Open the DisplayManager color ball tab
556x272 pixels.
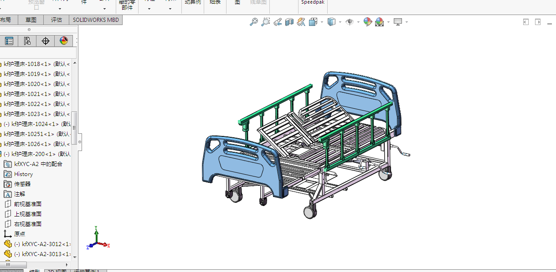pos(64,41)
